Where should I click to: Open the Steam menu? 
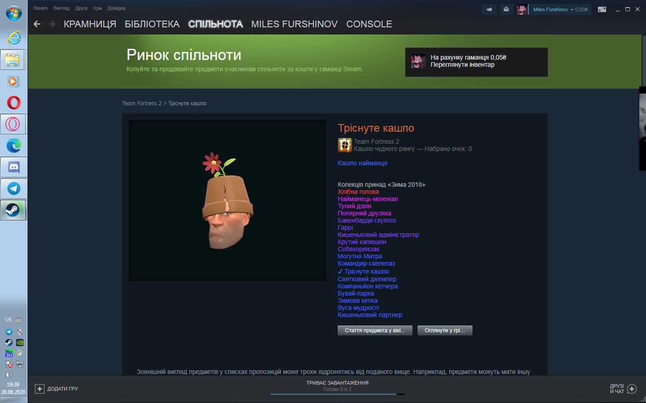coord(40,8)
